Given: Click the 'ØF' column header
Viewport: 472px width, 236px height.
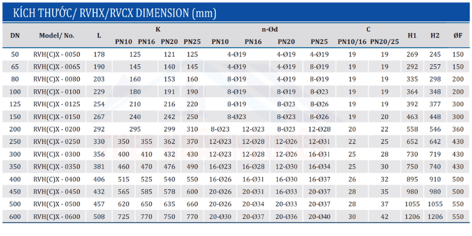Looking at the screenshot, I should click(458, 35).
